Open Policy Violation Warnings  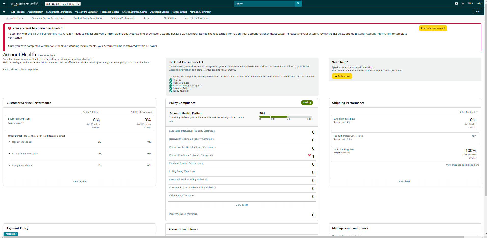click(x=183, y=214)
